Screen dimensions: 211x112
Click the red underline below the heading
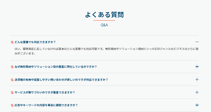point(104,20)
